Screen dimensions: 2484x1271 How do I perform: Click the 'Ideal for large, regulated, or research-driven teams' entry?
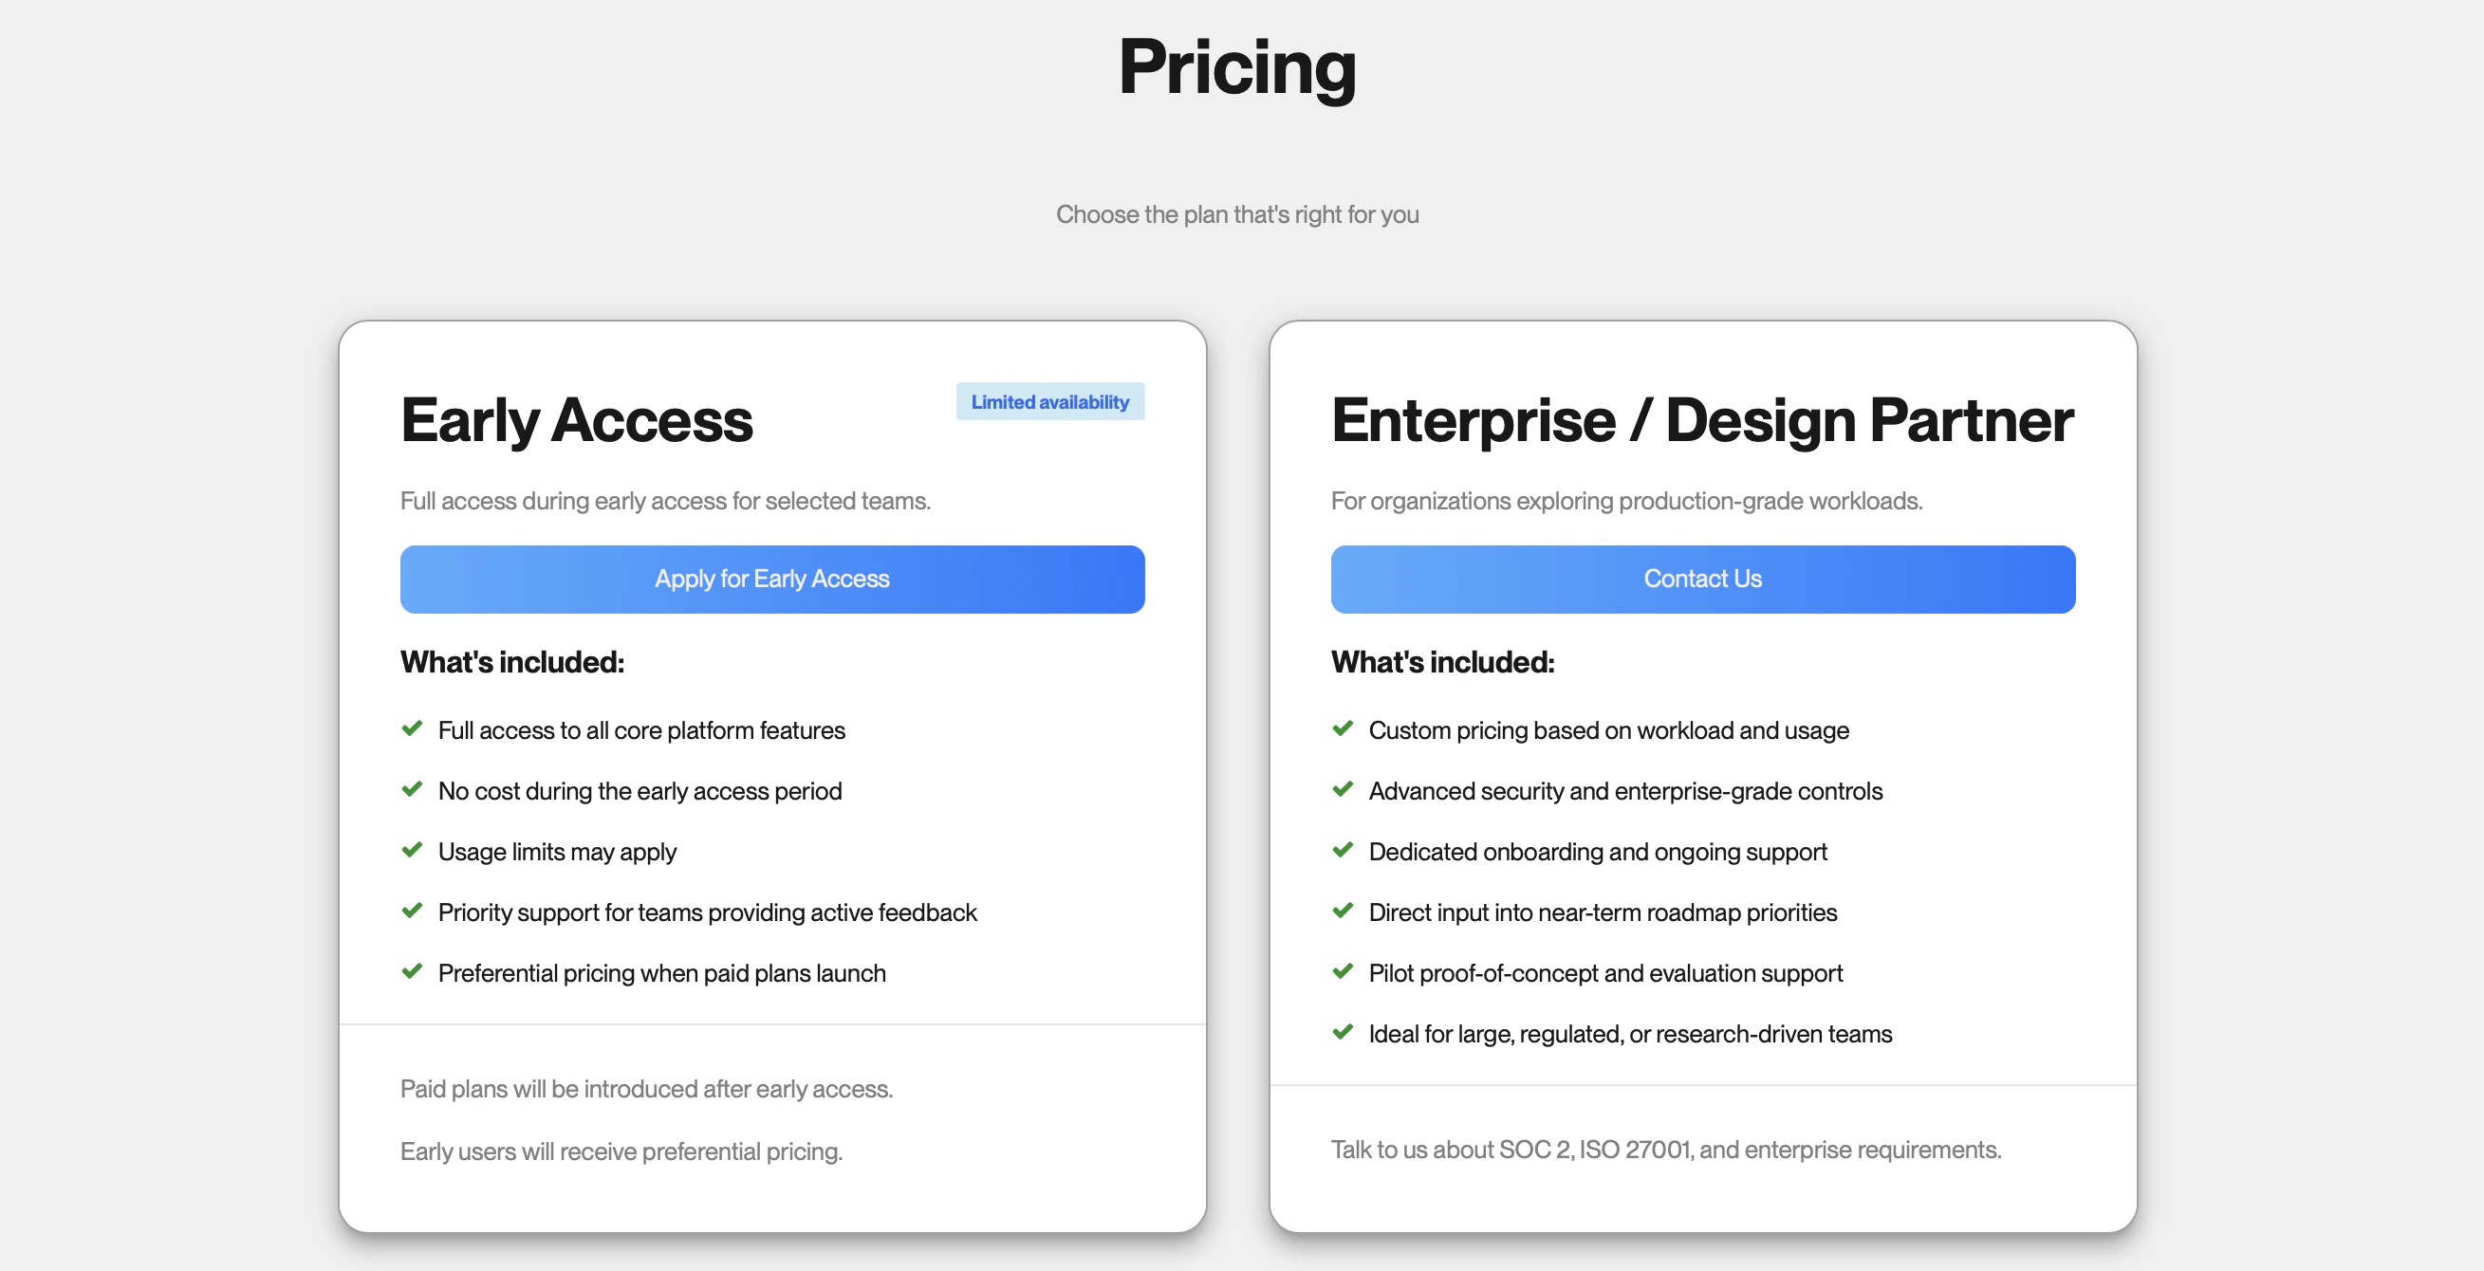[1630, 1033]
